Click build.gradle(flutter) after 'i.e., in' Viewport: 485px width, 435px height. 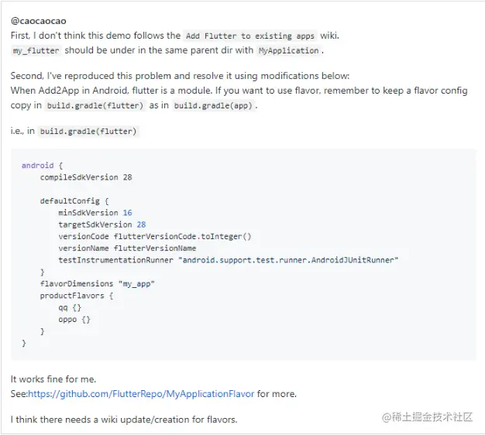(88, 131)
